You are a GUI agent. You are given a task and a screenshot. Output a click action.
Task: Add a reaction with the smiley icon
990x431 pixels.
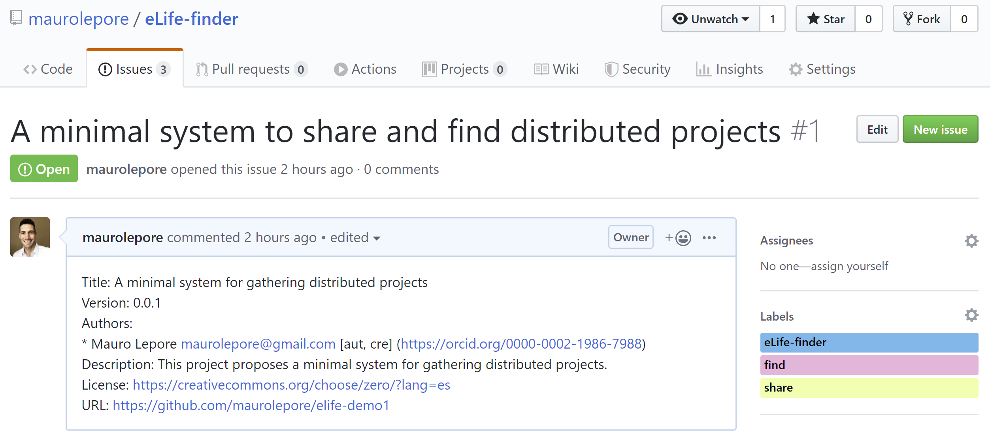pyautogui.click(x=678, y=238)
